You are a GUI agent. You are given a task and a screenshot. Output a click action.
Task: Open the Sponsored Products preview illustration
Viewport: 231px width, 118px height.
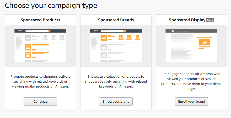(40, 46)
